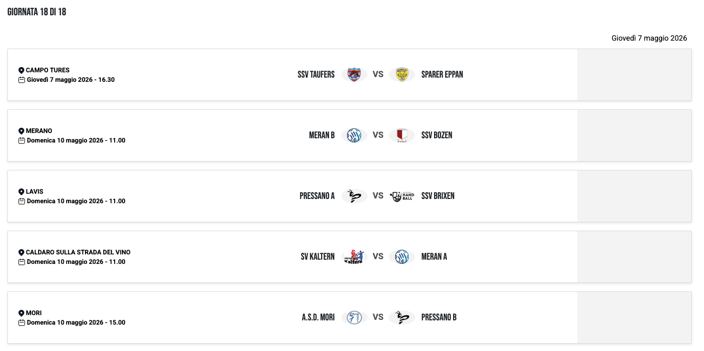Open the SV Kaltern team name link

[317, 257]
